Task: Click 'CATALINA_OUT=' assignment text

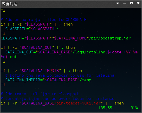Action: 20,52
